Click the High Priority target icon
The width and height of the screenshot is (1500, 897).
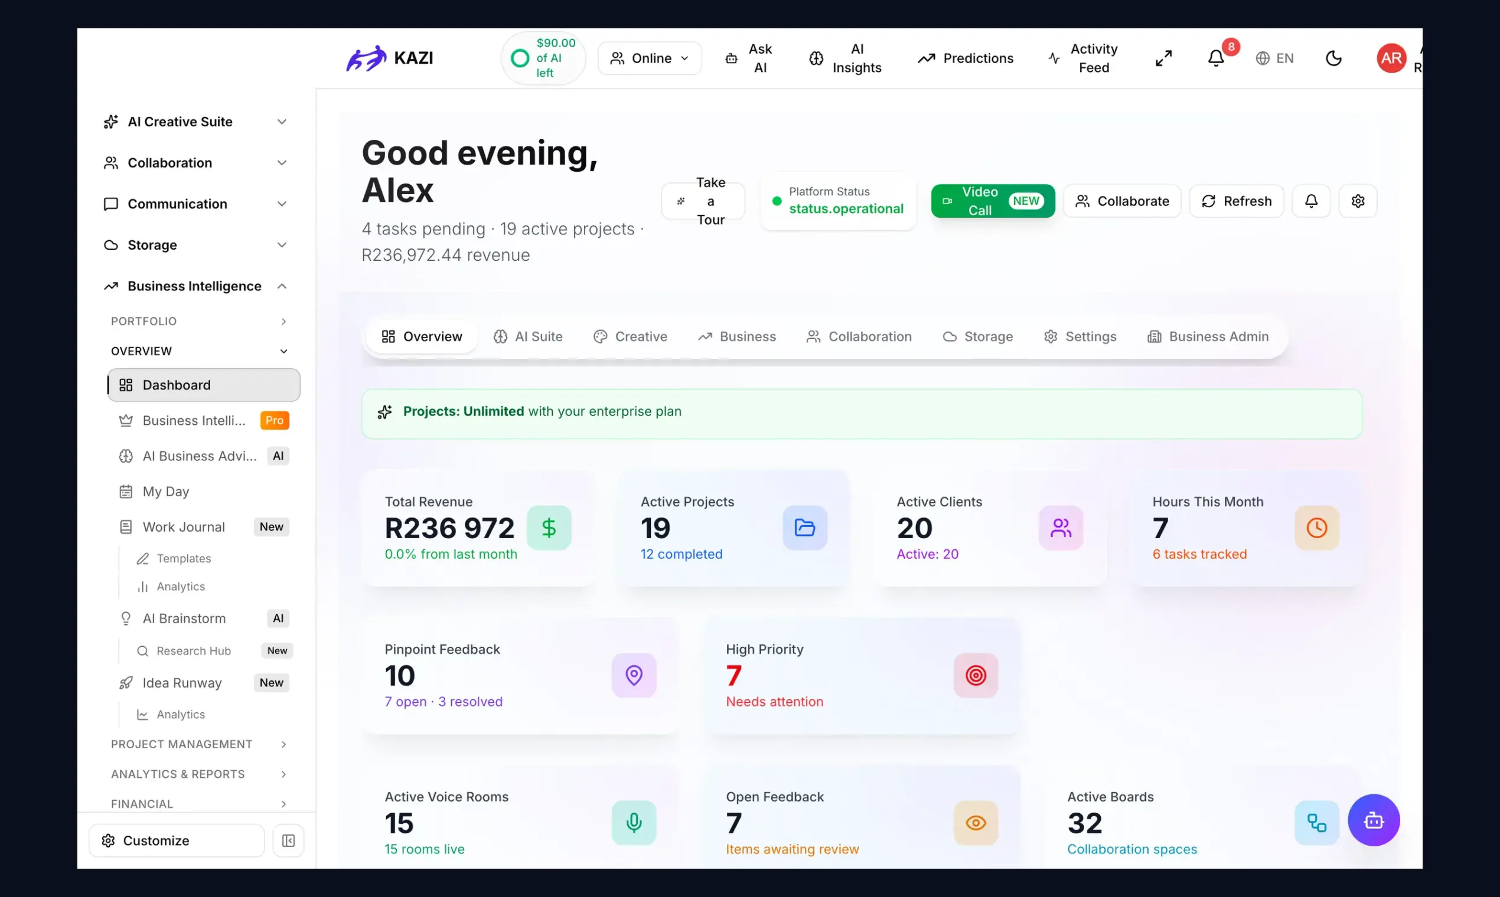[x=976, y=675]
